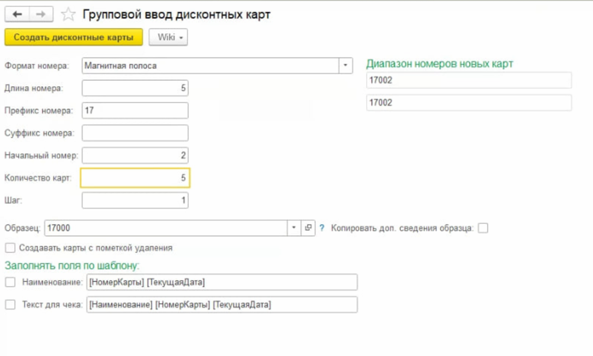Viewport: 593px width, 356px height.
Task: Click into the empty 'Суффикс номера' field
Action: (135, 133)
